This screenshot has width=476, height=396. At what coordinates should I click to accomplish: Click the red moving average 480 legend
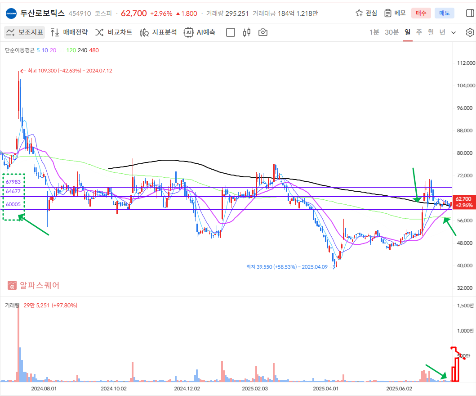pyautogui.click(x=94, y=50)
